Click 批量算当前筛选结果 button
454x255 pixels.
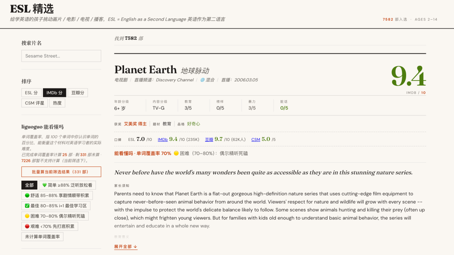coord(61,172)
